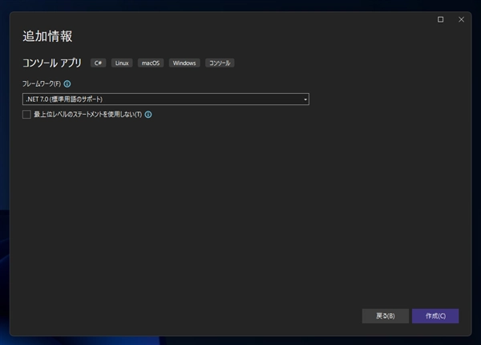This screenshot has width=481, height=345.
Task: Click the 追加情報 heading
Action: point(47,36)
